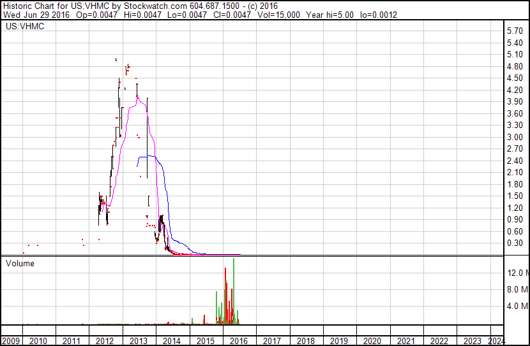Click the 2019 year label on time axis
The image size is (530, 346).
339,341
